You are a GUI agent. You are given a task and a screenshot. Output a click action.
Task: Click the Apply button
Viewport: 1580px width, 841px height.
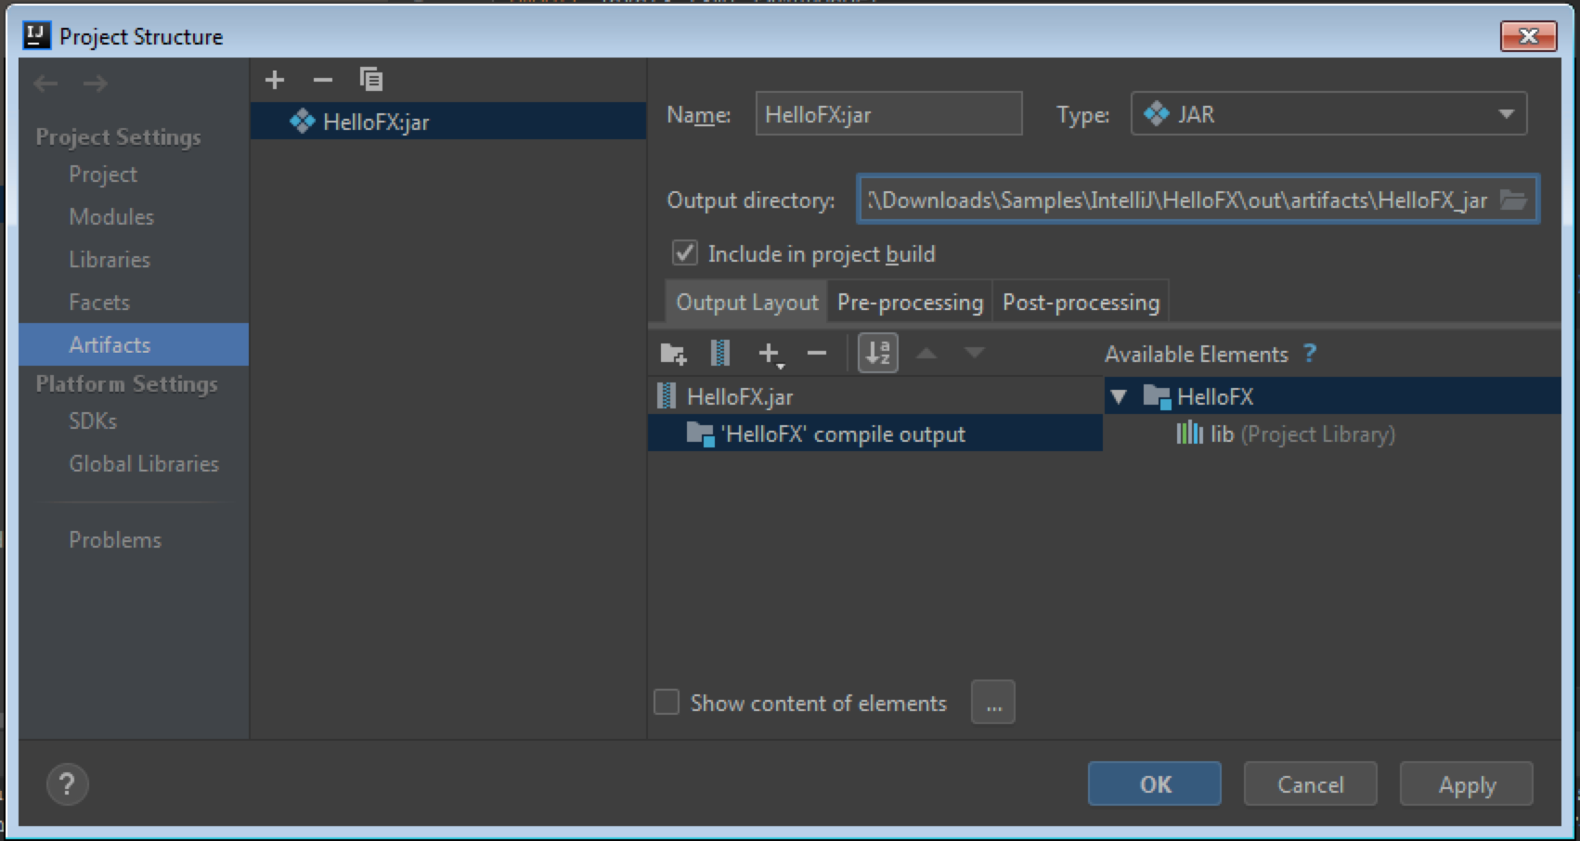(x=1467, y=784)
